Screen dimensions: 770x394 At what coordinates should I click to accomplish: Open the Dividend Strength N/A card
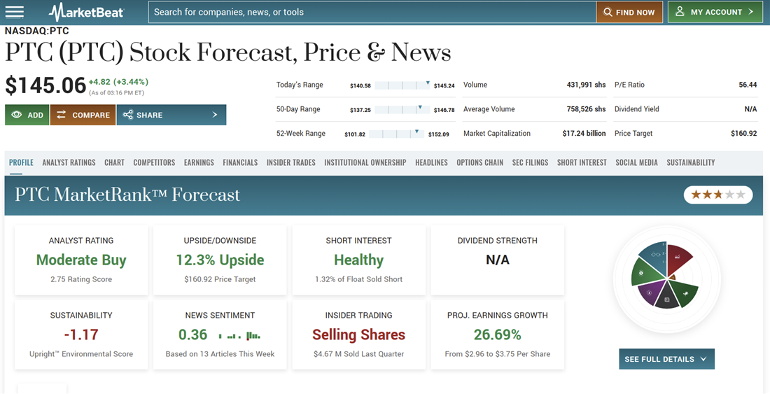pos(498,260)
